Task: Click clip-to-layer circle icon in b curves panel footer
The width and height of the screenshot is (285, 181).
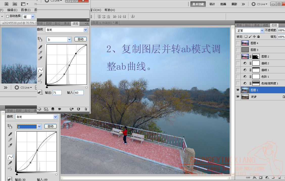Action: click(53, 109)
